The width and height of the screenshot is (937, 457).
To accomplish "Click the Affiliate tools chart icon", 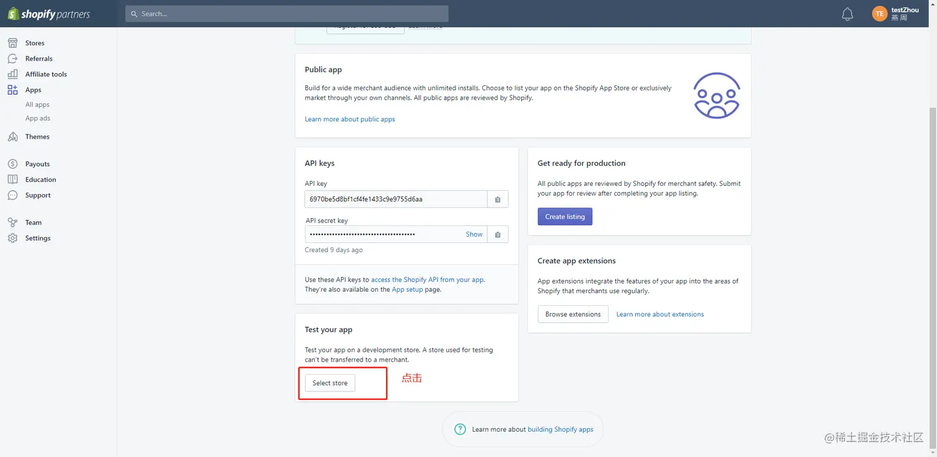I will tap(12, 74).
